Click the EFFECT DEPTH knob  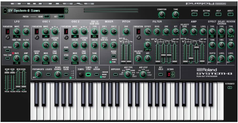point(212,58)
